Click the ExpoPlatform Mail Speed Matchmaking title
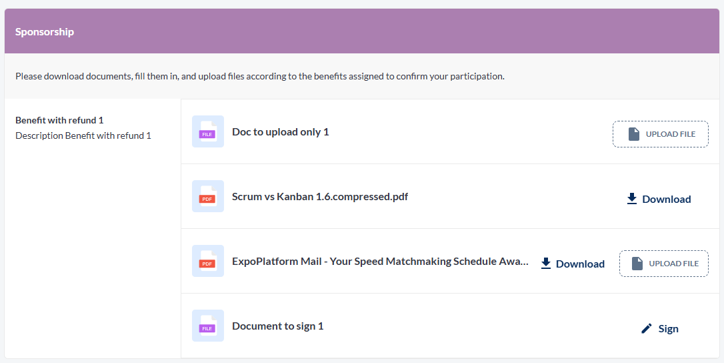 click(380, 262)
